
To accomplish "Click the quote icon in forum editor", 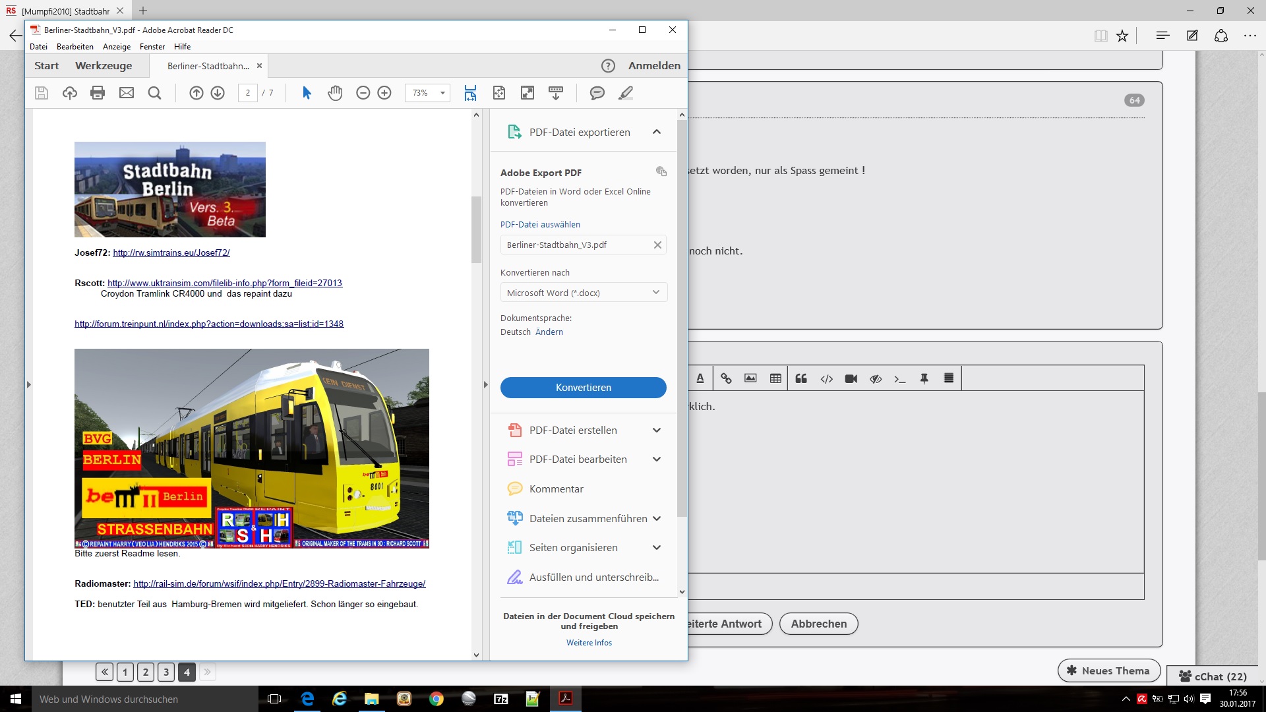I will (801, 378).
